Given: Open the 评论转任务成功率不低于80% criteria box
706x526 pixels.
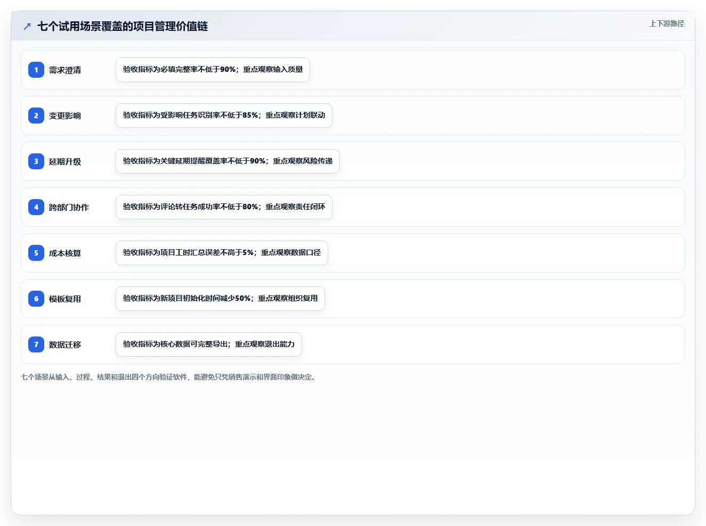Looking at the screenshot, I should 224,207.
